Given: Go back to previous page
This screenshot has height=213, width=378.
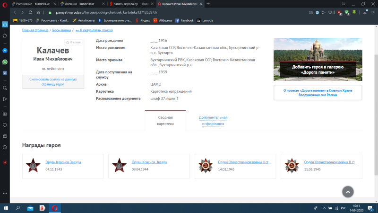Looking at the screenshot, I should (15, 12).
